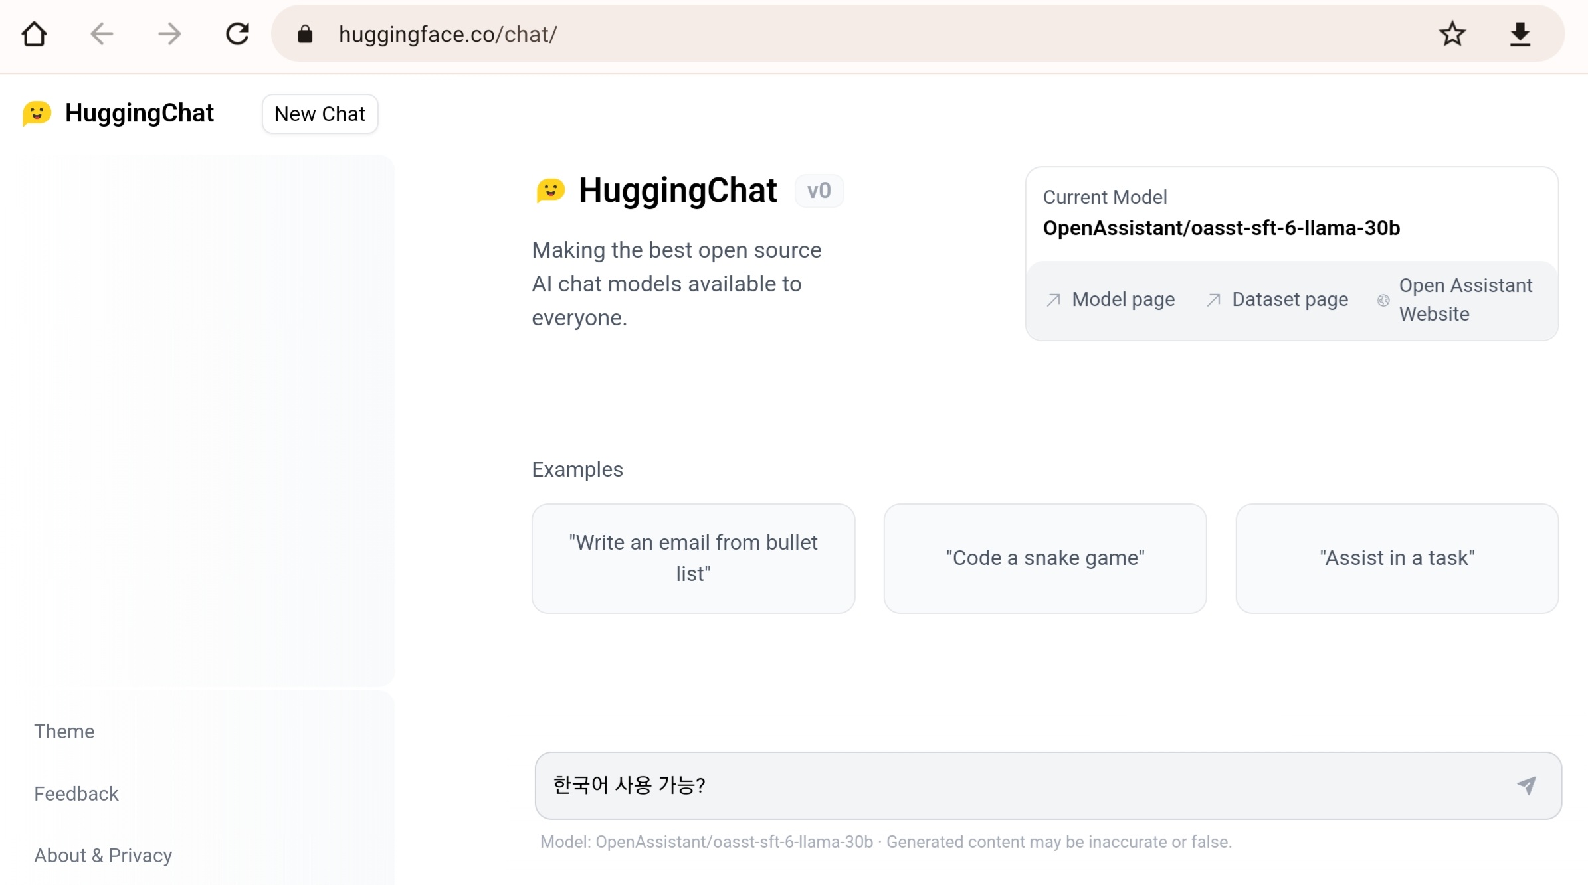Go back using the browser arrow
The height and width of the screenshot is (885, 1588).
[102, 34]
